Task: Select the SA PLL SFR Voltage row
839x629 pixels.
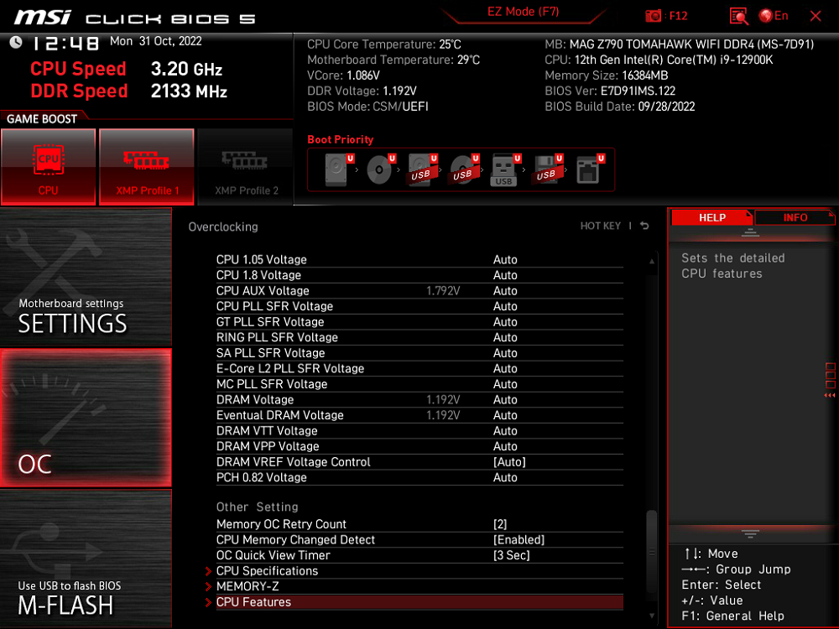Action: coord(419,352)
